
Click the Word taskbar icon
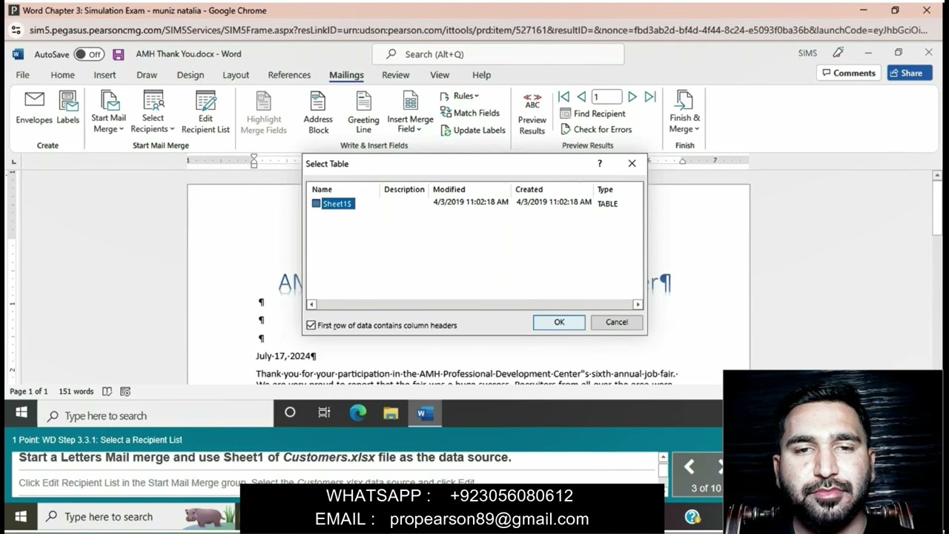pos(425,412)
